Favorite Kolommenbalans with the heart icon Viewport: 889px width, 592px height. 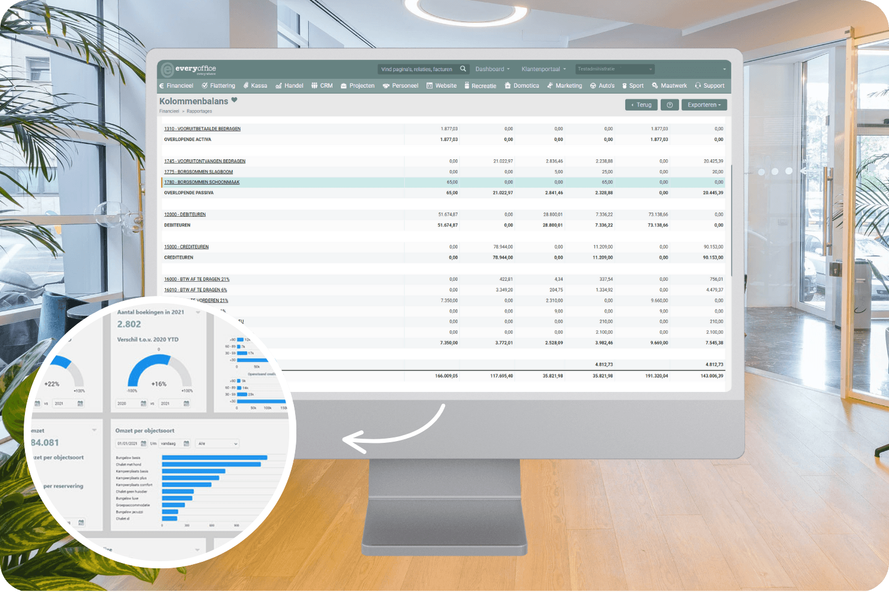(234, 100)
